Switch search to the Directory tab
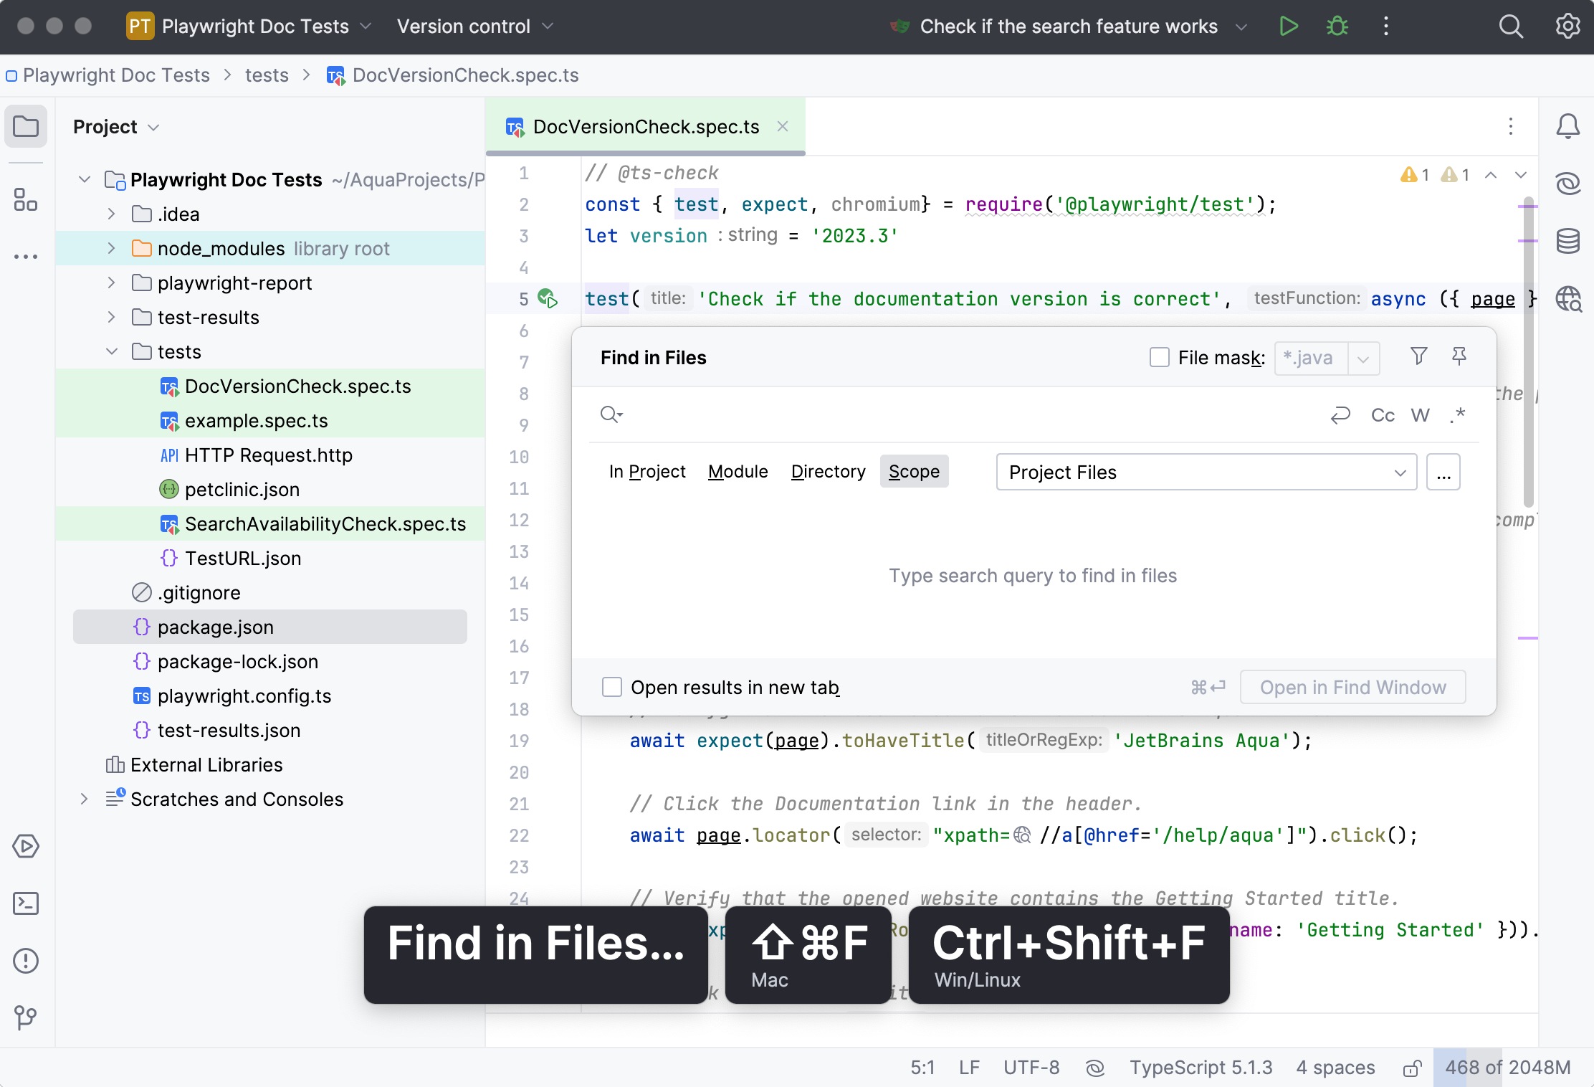The width and height of the screenshot is (1594, 1087). point(828,472)
